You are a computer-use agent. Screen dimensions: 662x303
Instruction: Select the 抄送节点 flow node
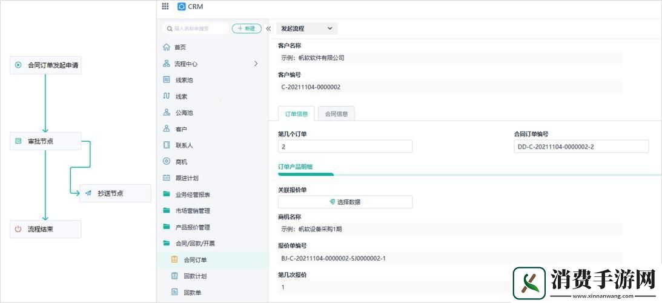tap(115, 193)
